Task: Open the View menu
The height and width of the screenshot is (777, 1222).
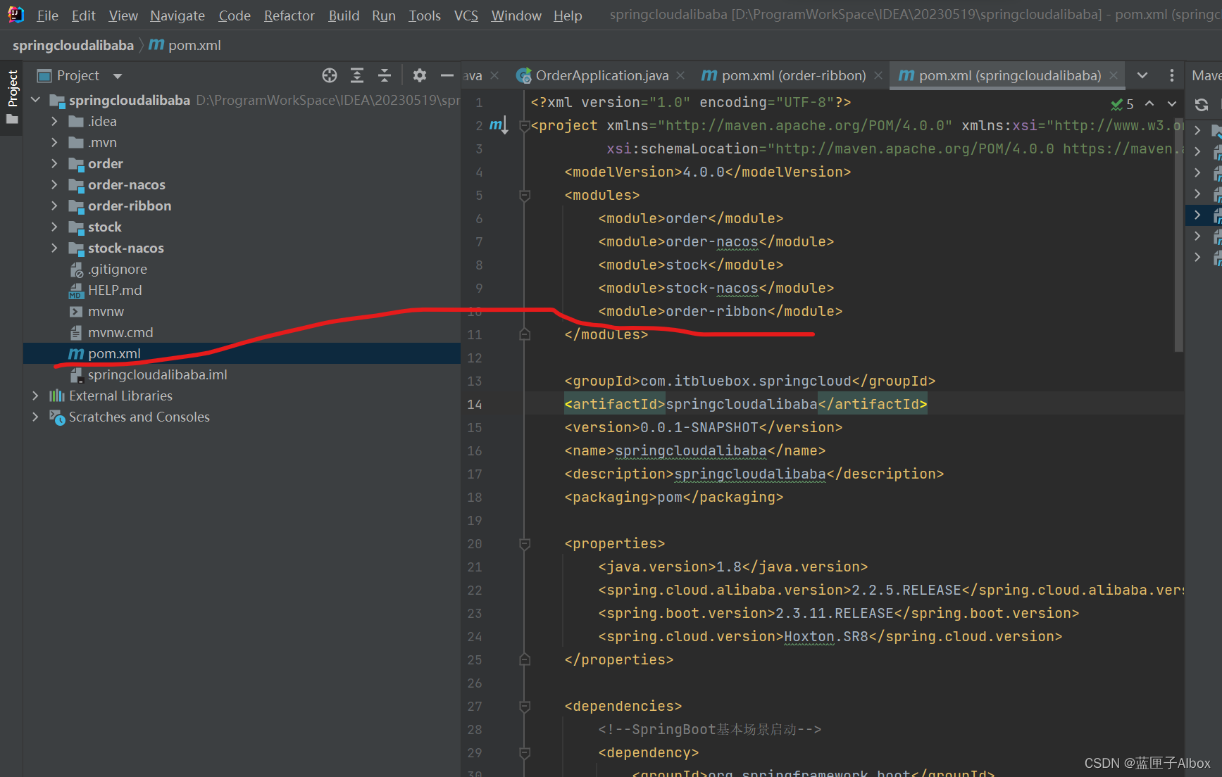Action: coord(123,15)
